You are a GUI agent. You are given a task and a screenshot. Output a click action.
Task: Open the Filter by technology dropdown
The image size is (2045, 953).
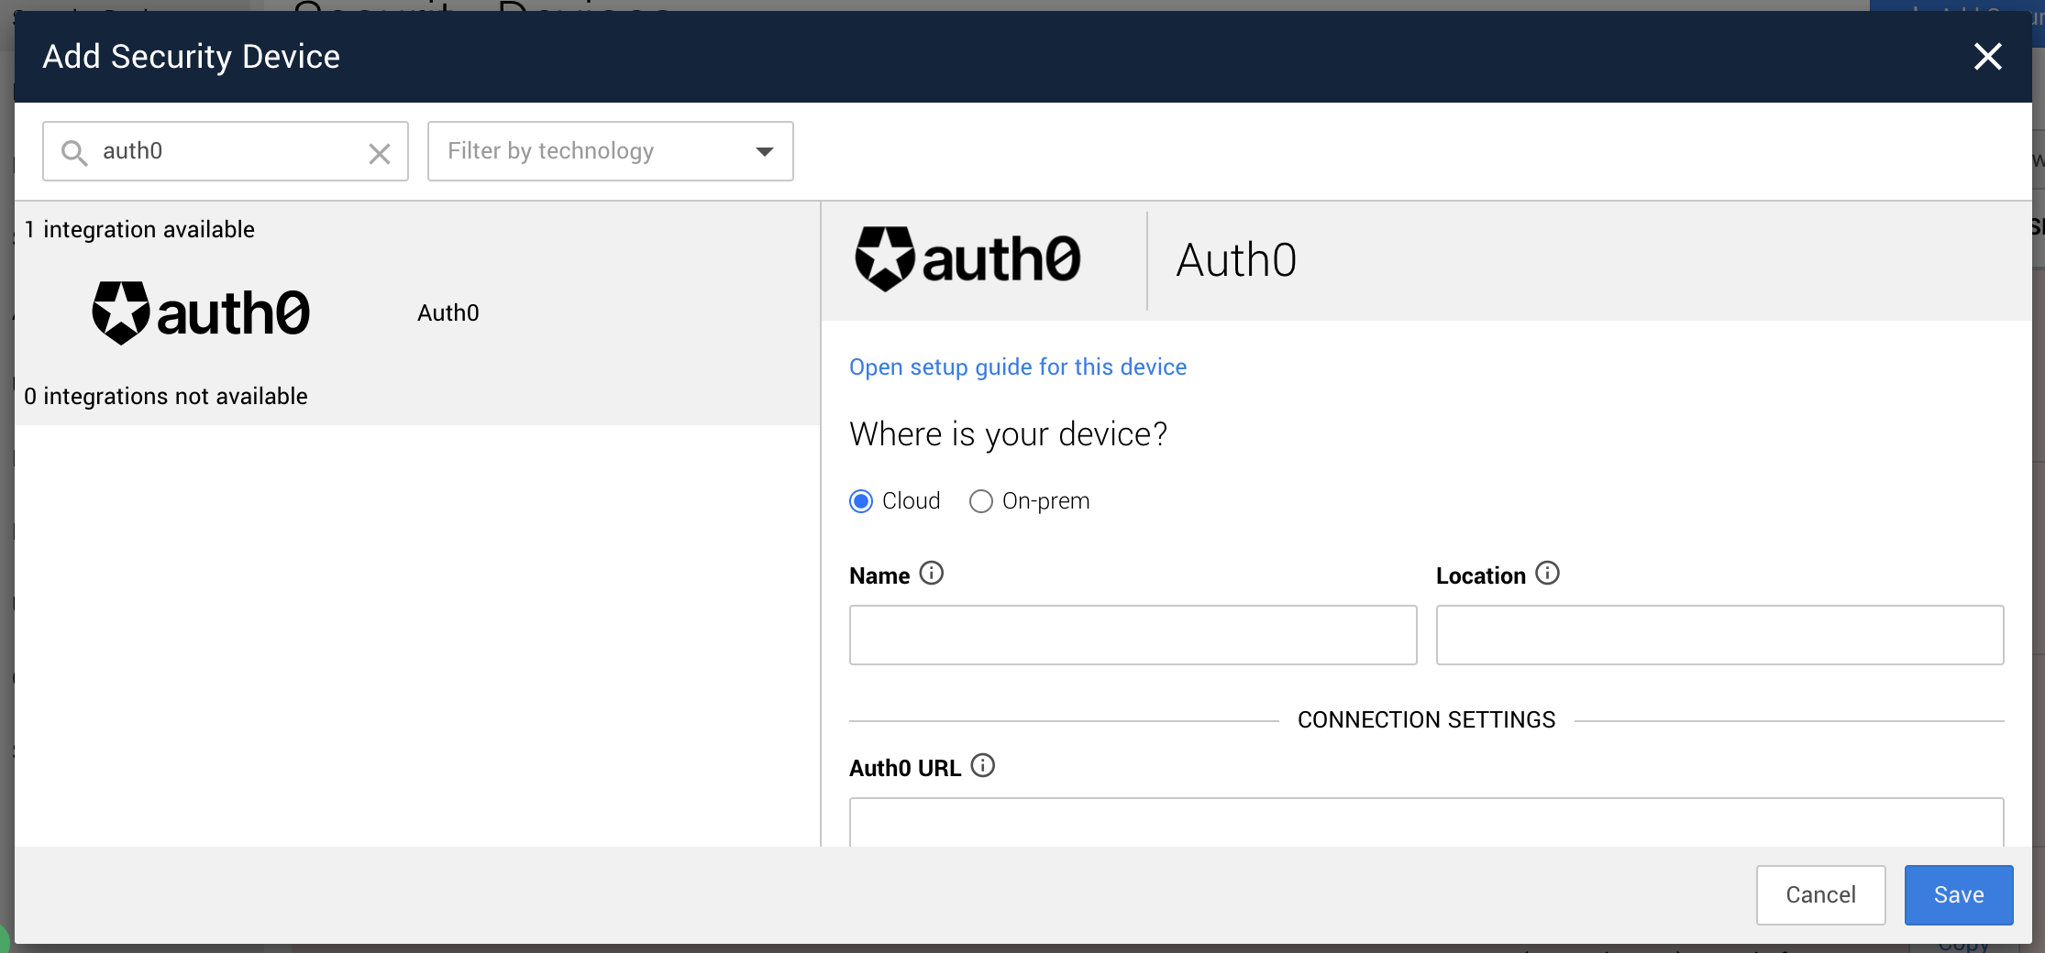(x=611, y=151)
